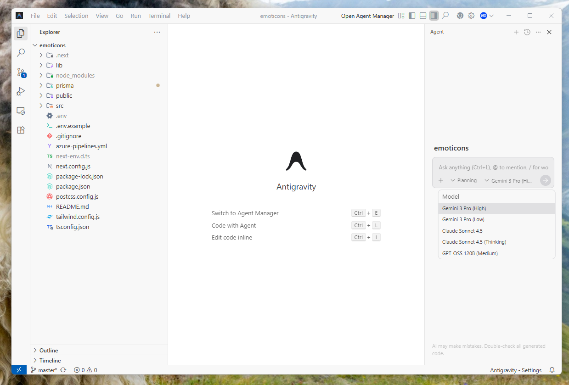This screenshot has width=569, height=385.
Task: Expand the src folder
Action: [41, 106]
